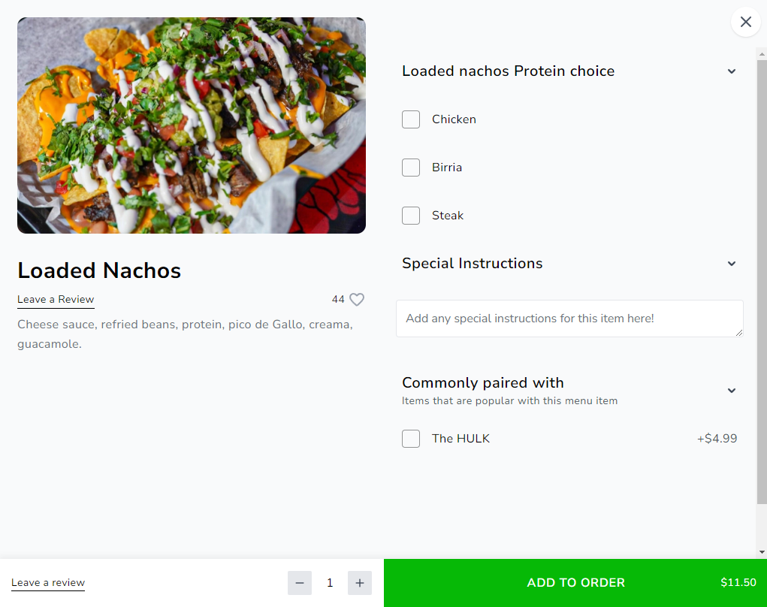Close the Loaded Nachos dialog
767x607 pixels.
(745, 22)
